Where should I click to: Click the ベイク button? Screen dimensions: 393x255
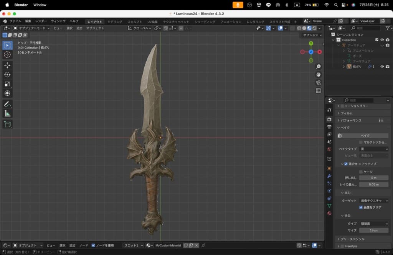[x=365, y=136]
